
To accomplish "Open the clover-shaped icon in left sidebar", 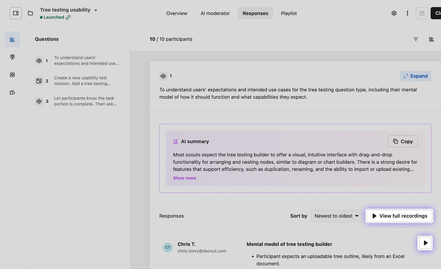I will [12, 75].
